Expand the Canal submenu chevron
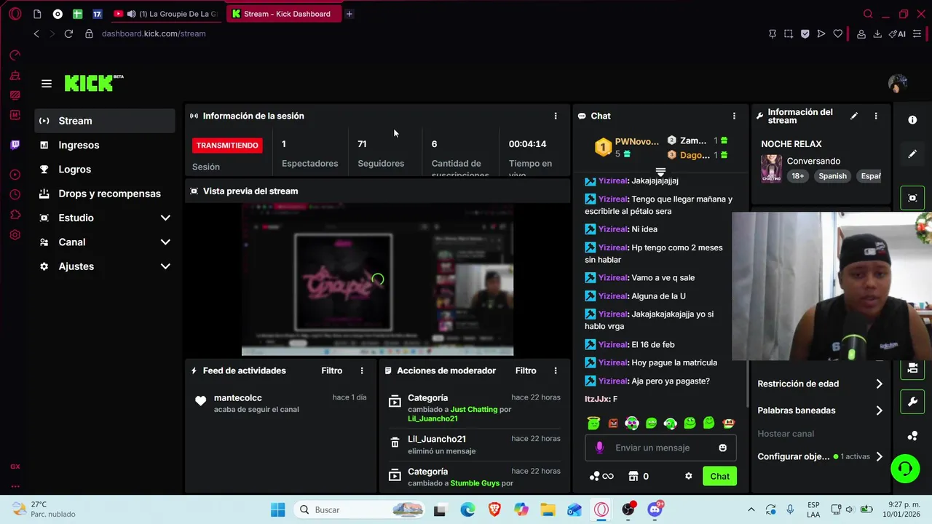Screen dimensions: 932x524 click(165, 242)
